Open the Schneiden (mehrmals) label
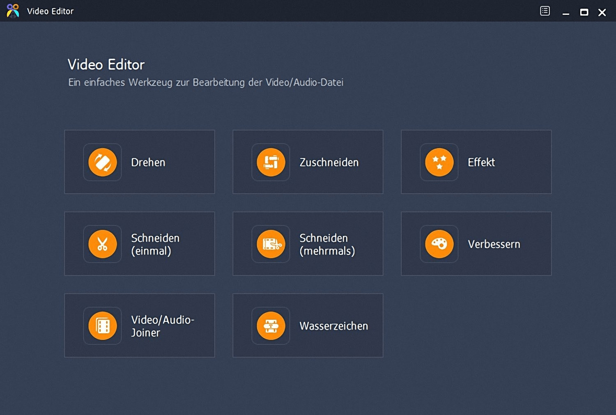 point(327,244)
